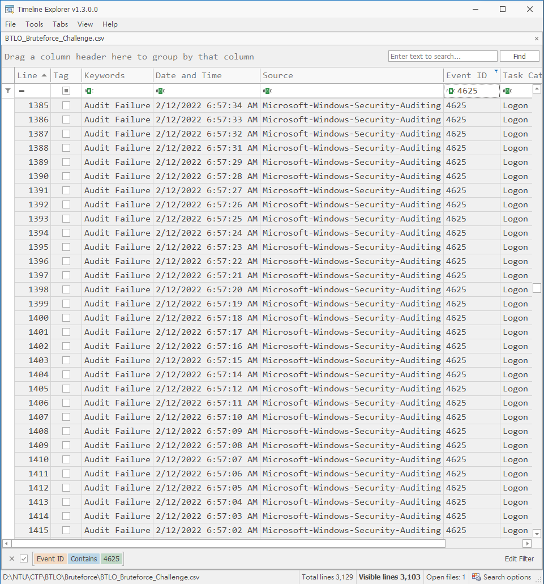This screenshot has height=584, width=544.
Task: Click the vertical scrollbar thumb
Action: coord(537,288)
